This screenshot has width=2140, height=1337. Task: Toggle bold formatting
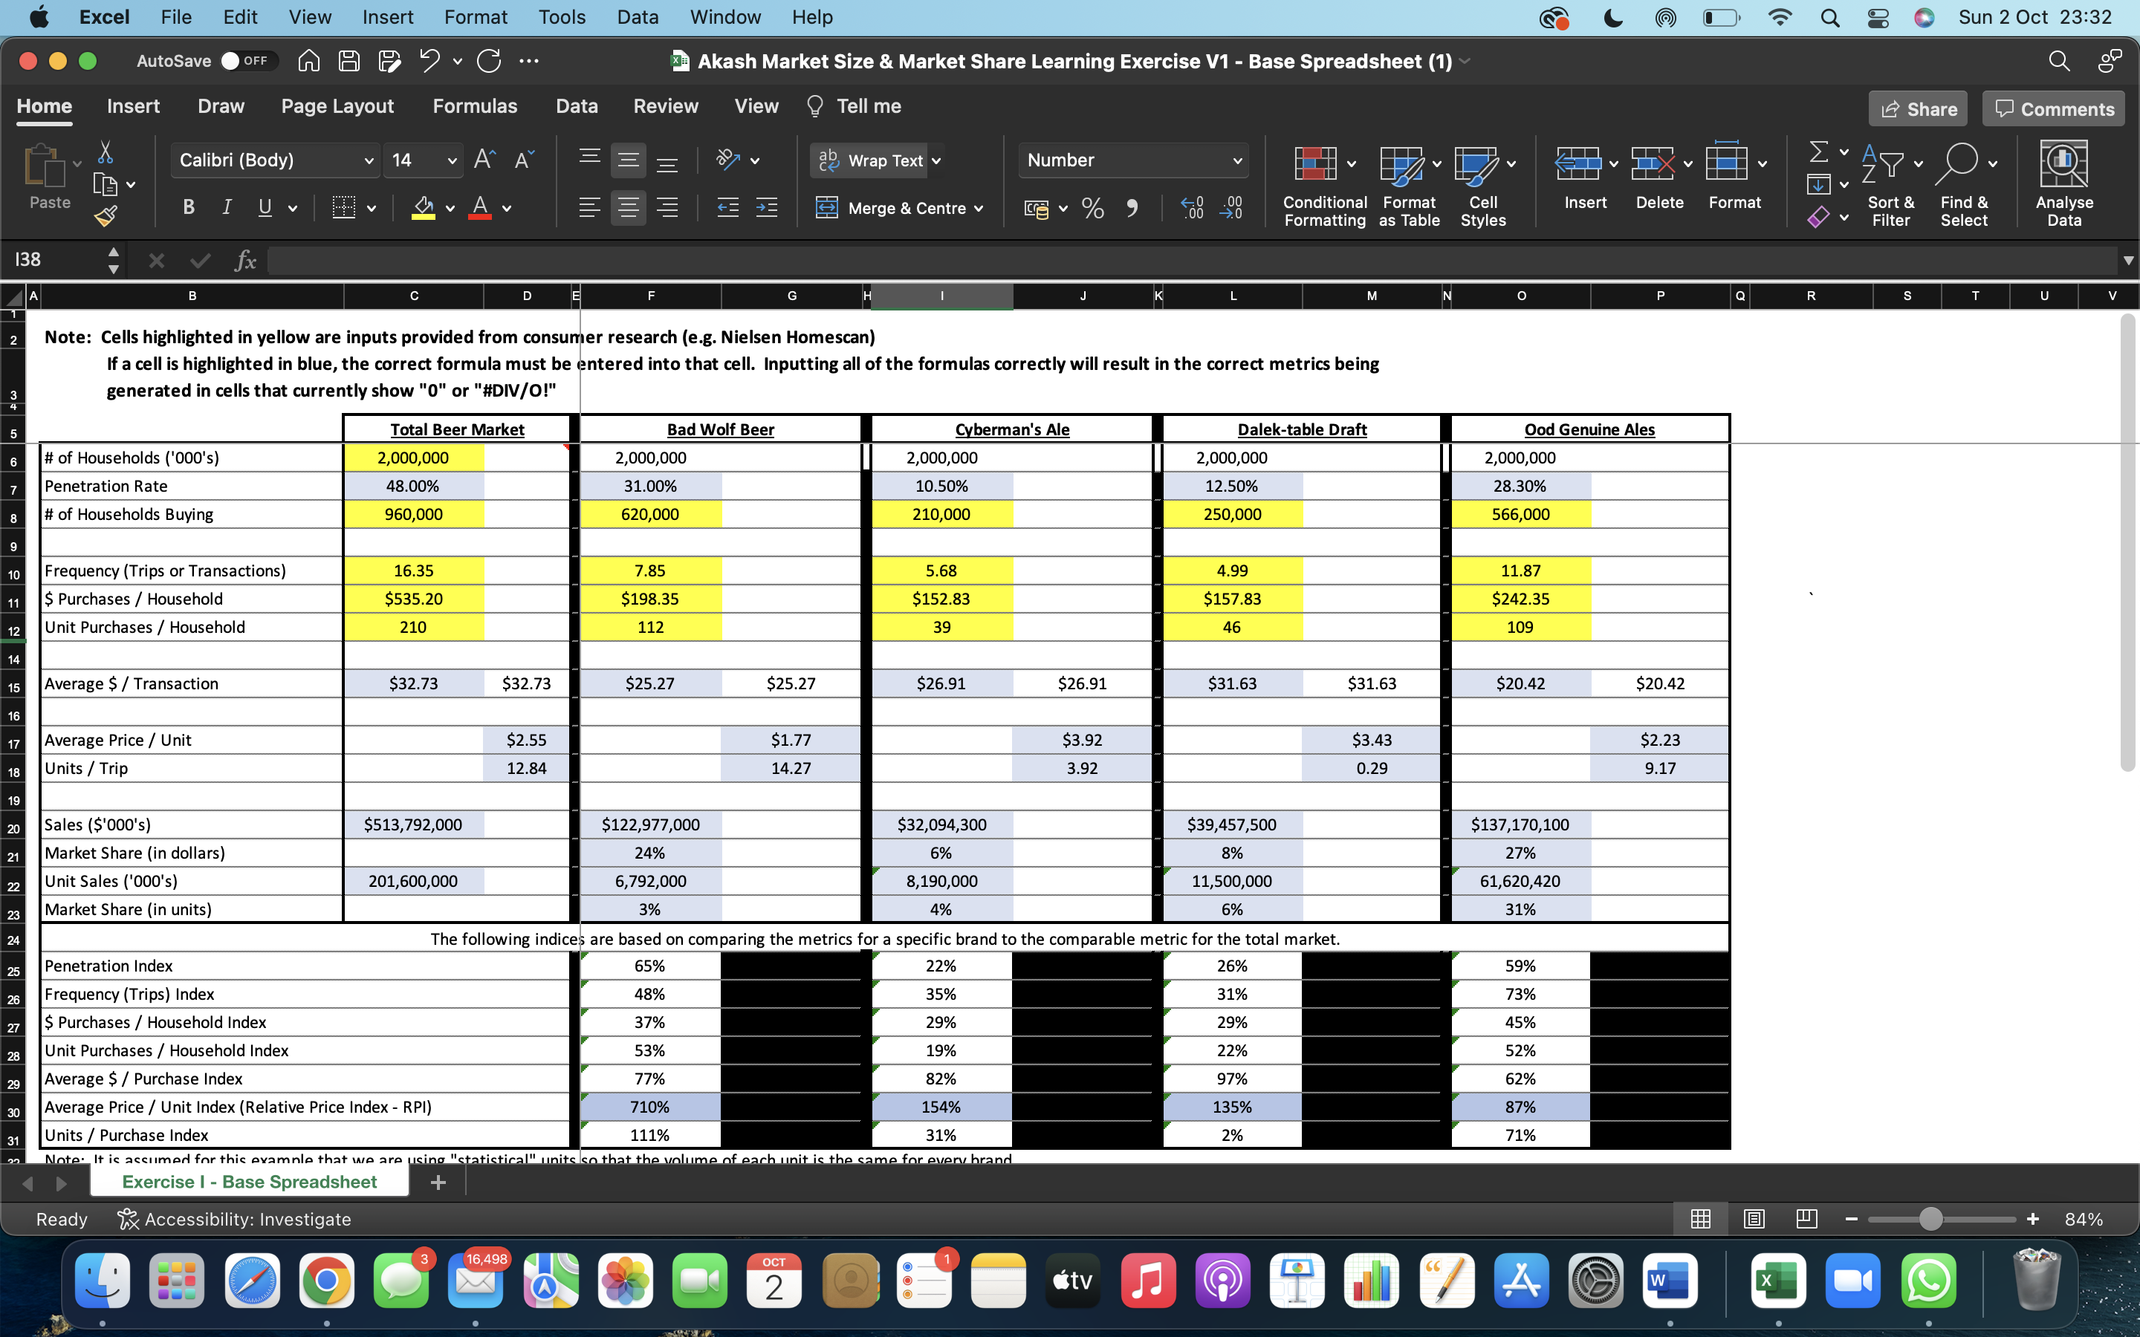187,208
